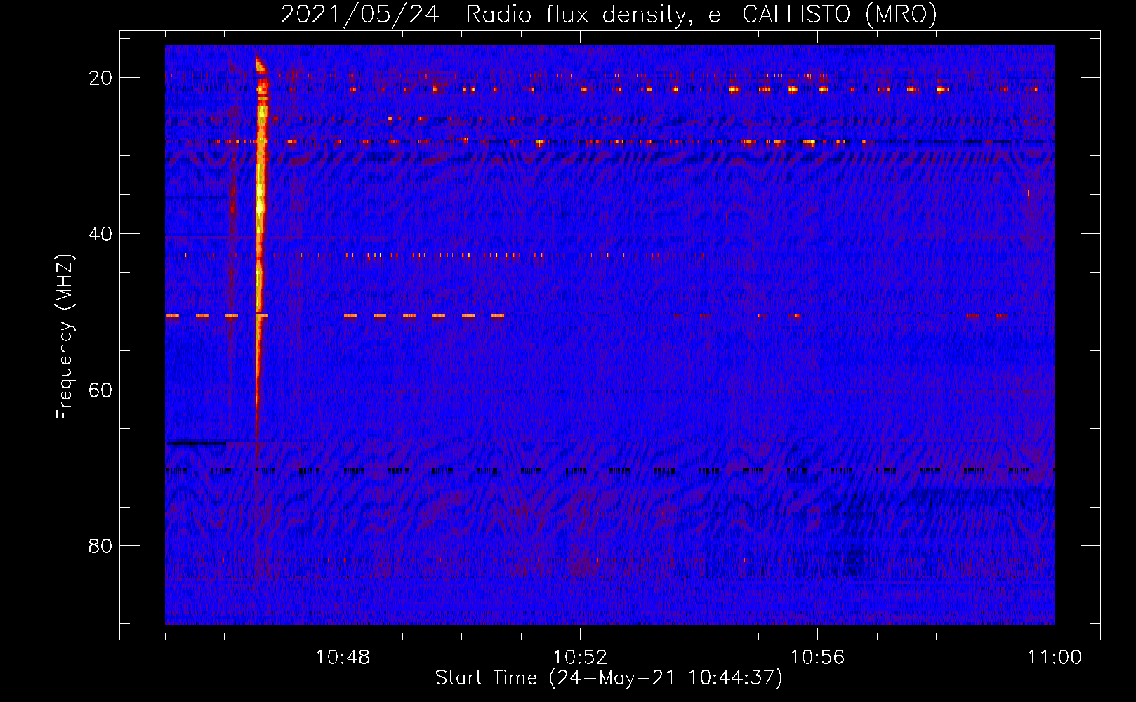1136x702 pixels.
Task: Click the plot title '2021/05/24 Radio flux density'
Action: pyautogui.click(x=609, y=14)
